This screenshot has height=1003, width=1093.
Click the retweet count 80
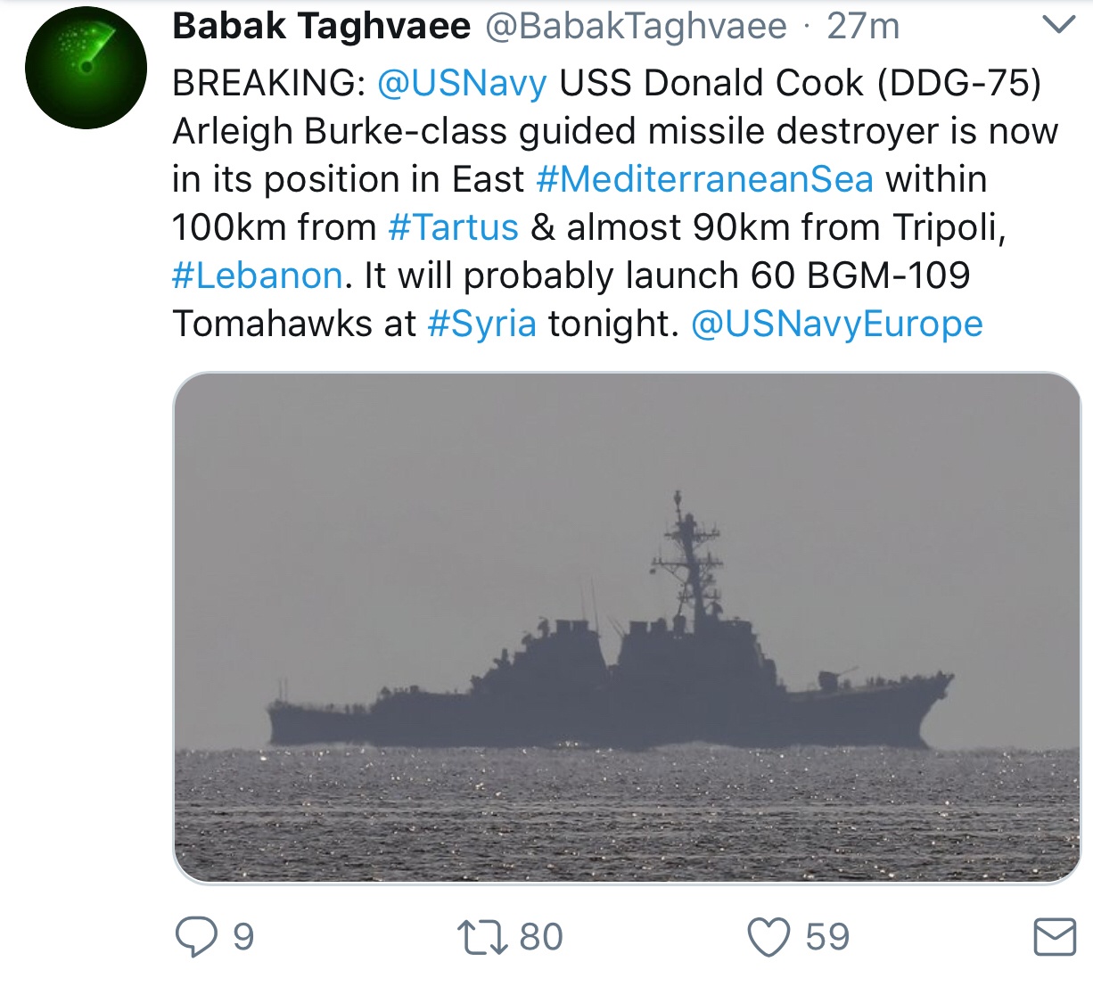(541, 938)
